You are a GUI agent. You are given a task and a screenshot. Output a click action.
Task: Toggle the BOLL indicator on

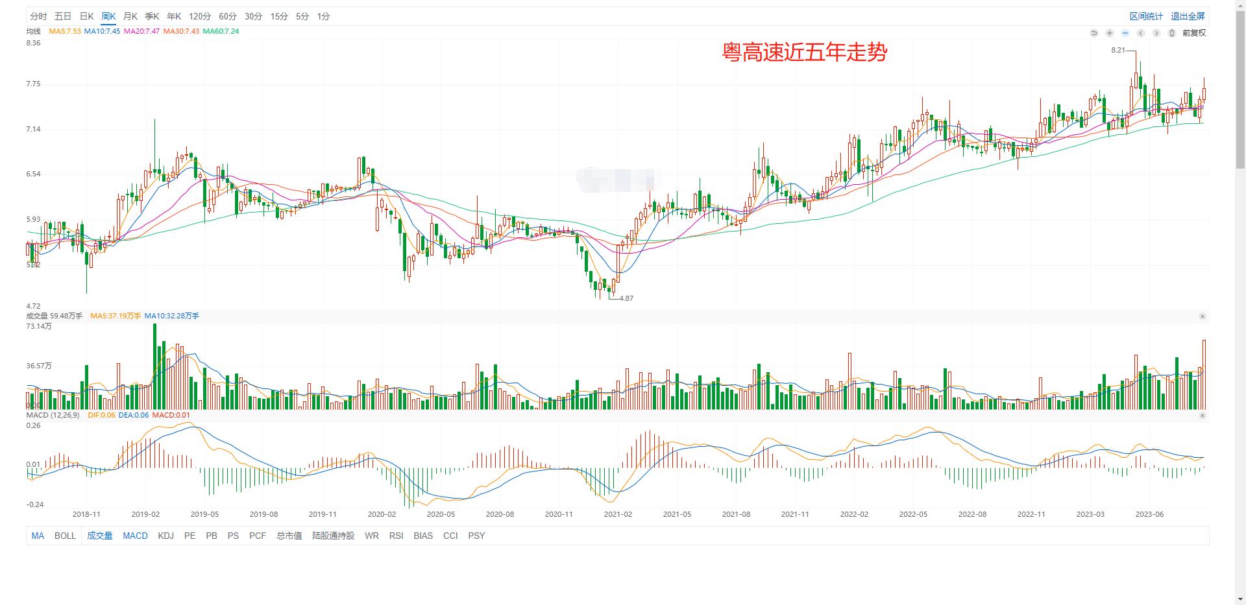pyautogui.click(x=65, y=536)
